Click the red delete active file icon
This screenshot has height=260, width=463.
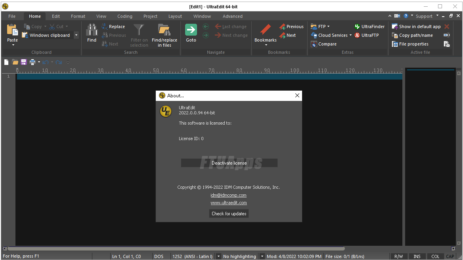[447, 27]
